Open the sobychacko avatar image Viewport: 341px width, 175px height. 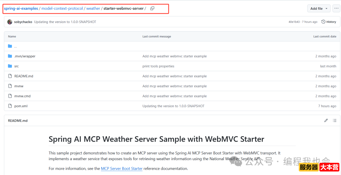click(9, 22)
